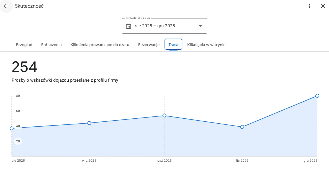This screenshot has height=173, width=329.
Task: Switch to the Przegląd tab
Action: (24, 45)
